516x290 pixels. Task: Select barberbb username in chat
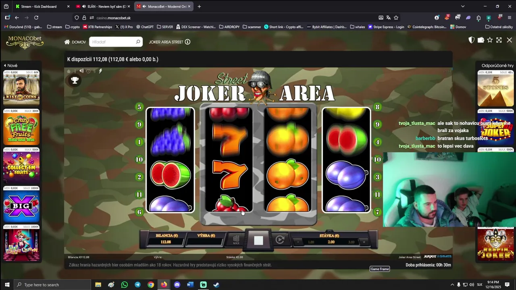pos(425,138)
